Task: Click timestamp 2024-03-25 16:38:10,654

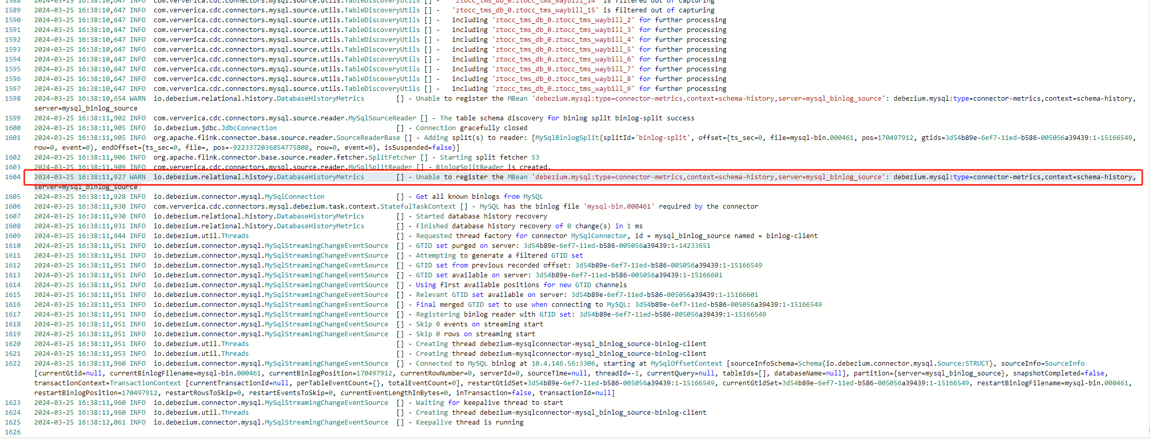Action: [80, 99]
